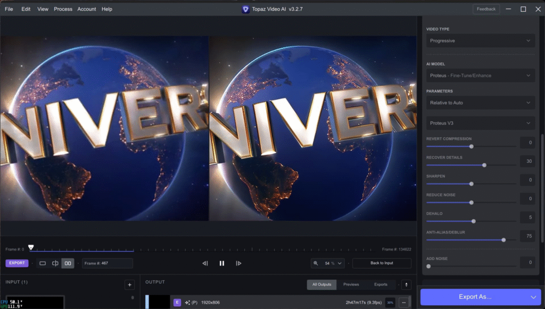Click the Feedback button

click(486, 9)
